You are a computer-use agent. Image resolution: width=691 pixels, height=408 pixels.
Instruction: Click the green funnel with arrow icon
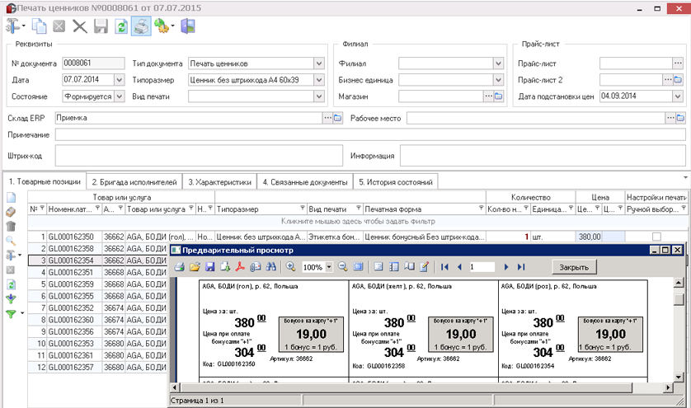click(11, 299)
